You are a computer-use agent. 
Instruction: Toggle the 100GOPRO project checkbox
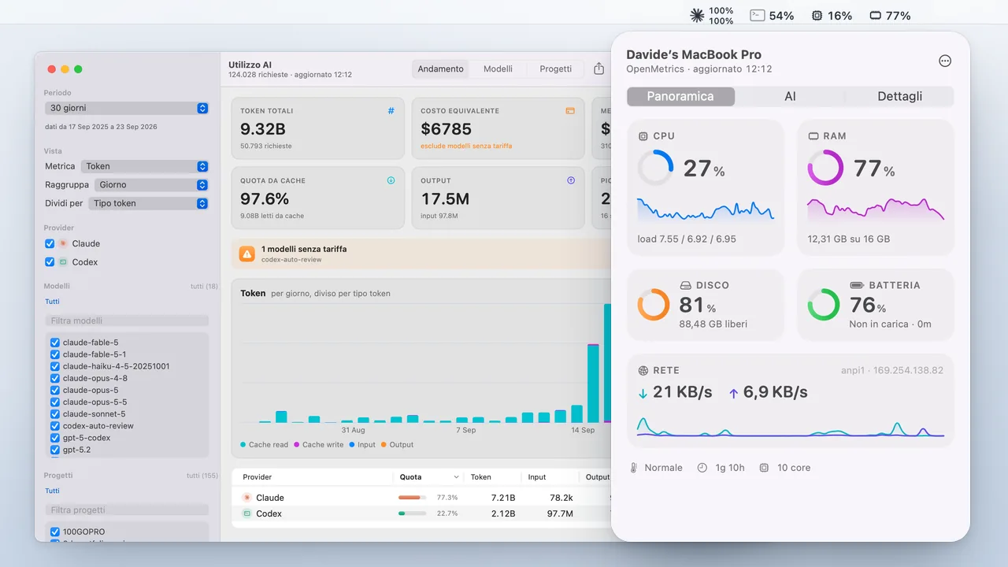[x=55, y=532]
